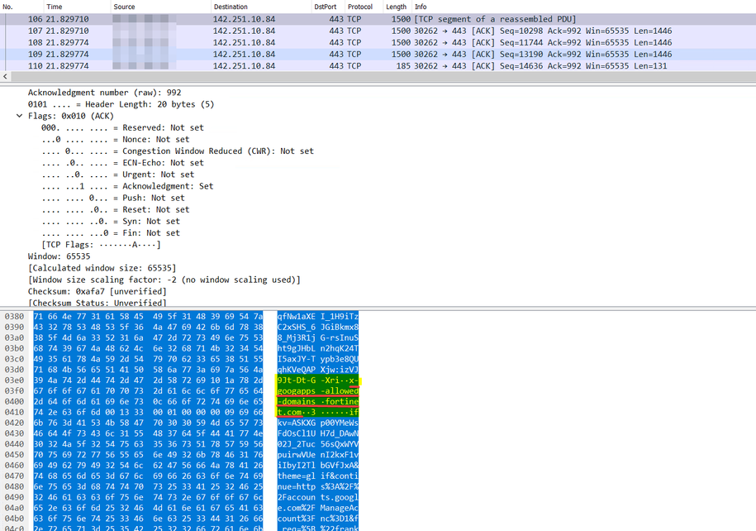Select 'Acknowledgment: Set' flag line
The image size is (756, 531).
[x=127, y=186]
